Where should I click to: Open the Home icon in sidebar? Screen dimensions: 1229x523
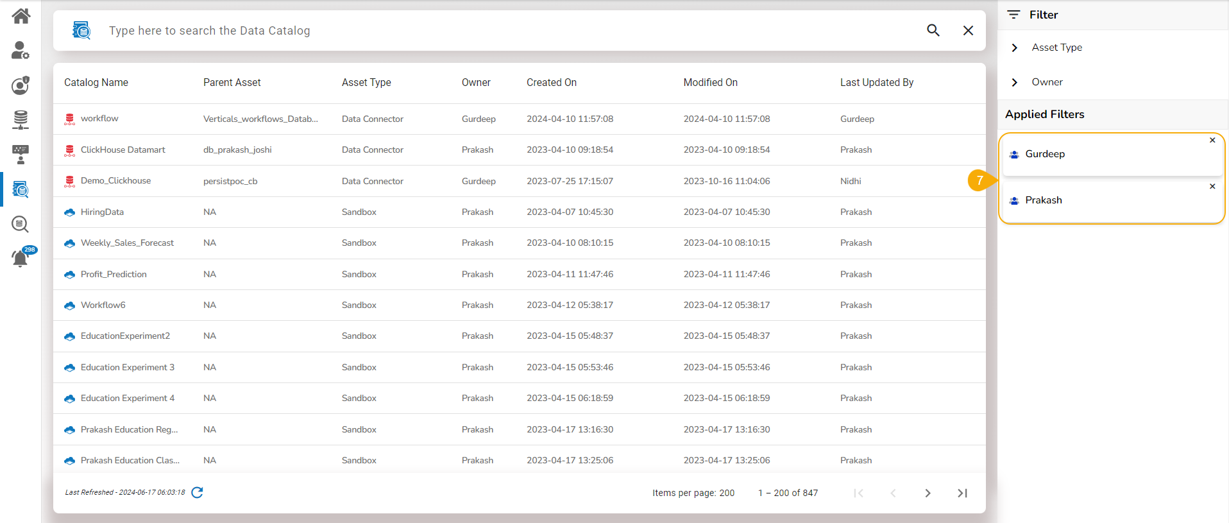pyautogui.click(x=21, y=16)
